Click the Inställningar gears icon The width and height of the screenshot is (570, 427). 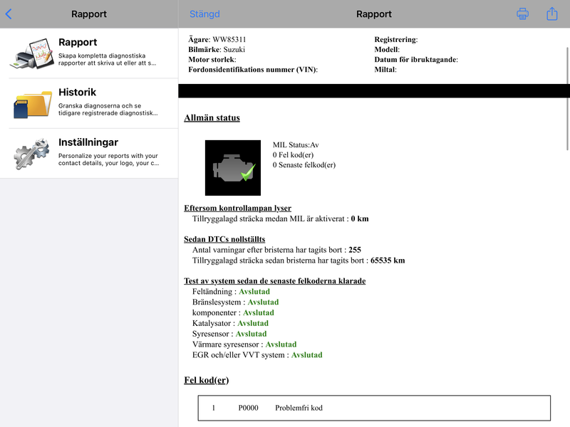pos(31,154)
